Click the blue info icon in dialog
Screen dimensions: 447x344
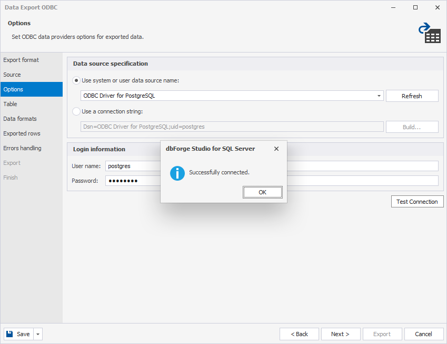pyautogui.click(x=177, y=172)
